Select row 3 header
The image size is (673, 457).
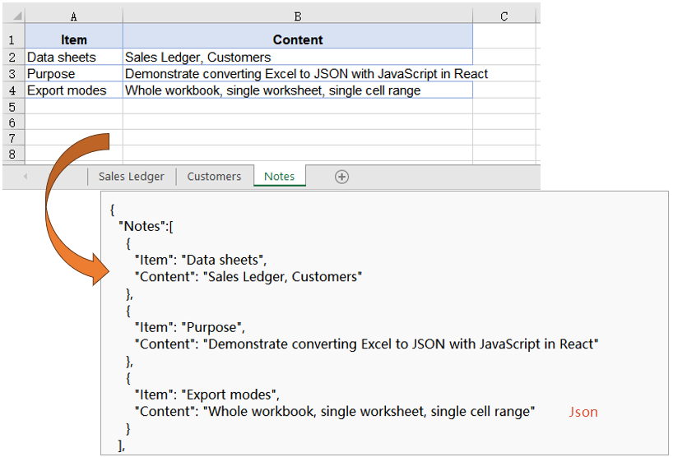pos(12,74)
